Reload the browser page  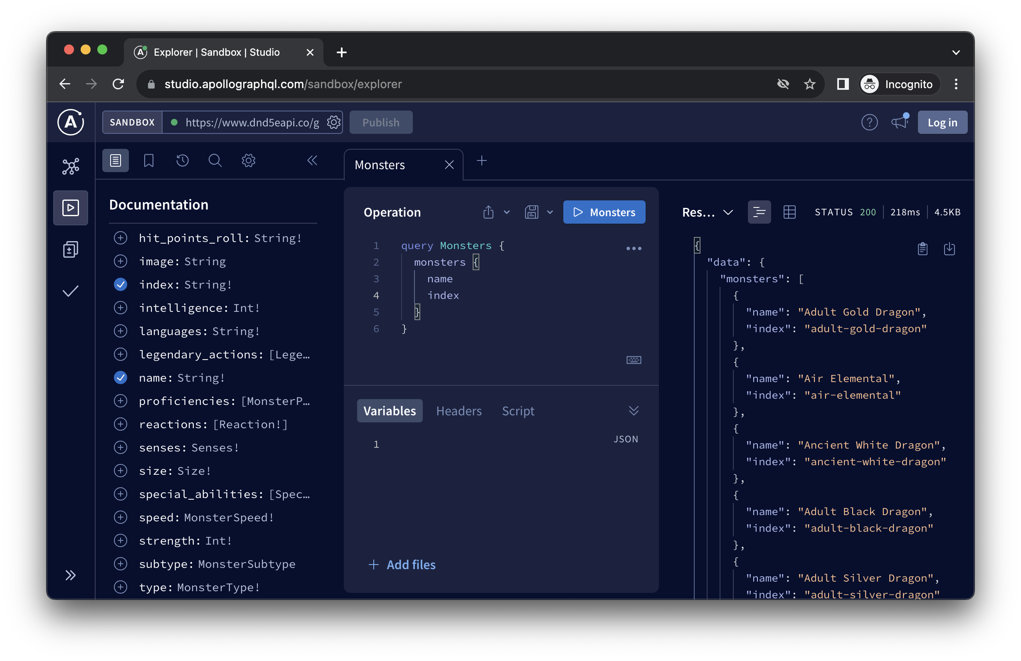(x=118, y=84)
